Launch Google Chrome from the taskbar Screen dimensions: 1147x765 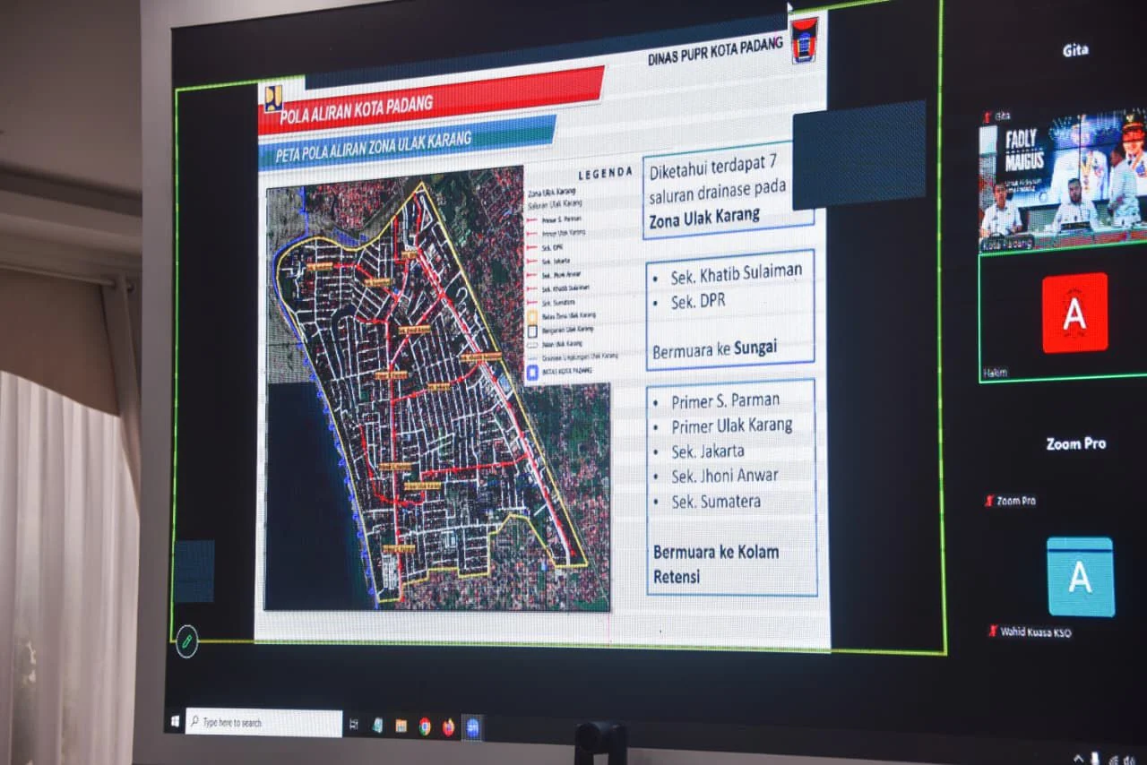(x=424, y=727)
